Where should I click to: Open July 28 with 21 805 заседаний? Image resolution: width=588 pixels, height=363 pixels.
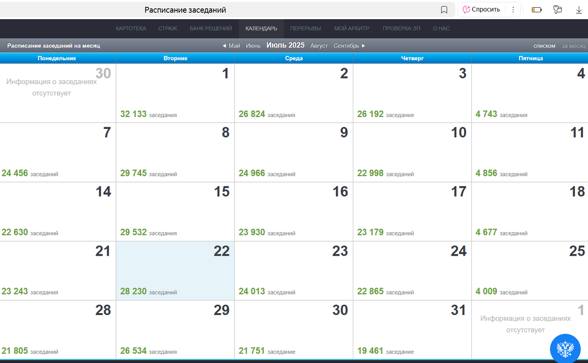[x=58, y=330]
